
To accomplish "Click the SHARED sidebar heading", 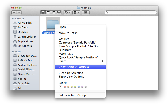I will pyautogui.click(x=16, y=51).
